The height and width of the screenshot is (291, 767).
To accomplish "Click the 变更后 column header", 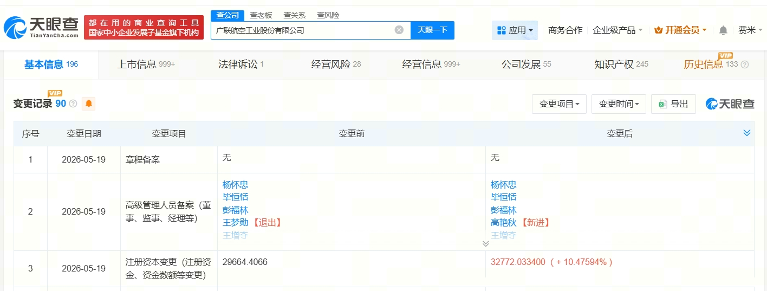I will (620, 134).
